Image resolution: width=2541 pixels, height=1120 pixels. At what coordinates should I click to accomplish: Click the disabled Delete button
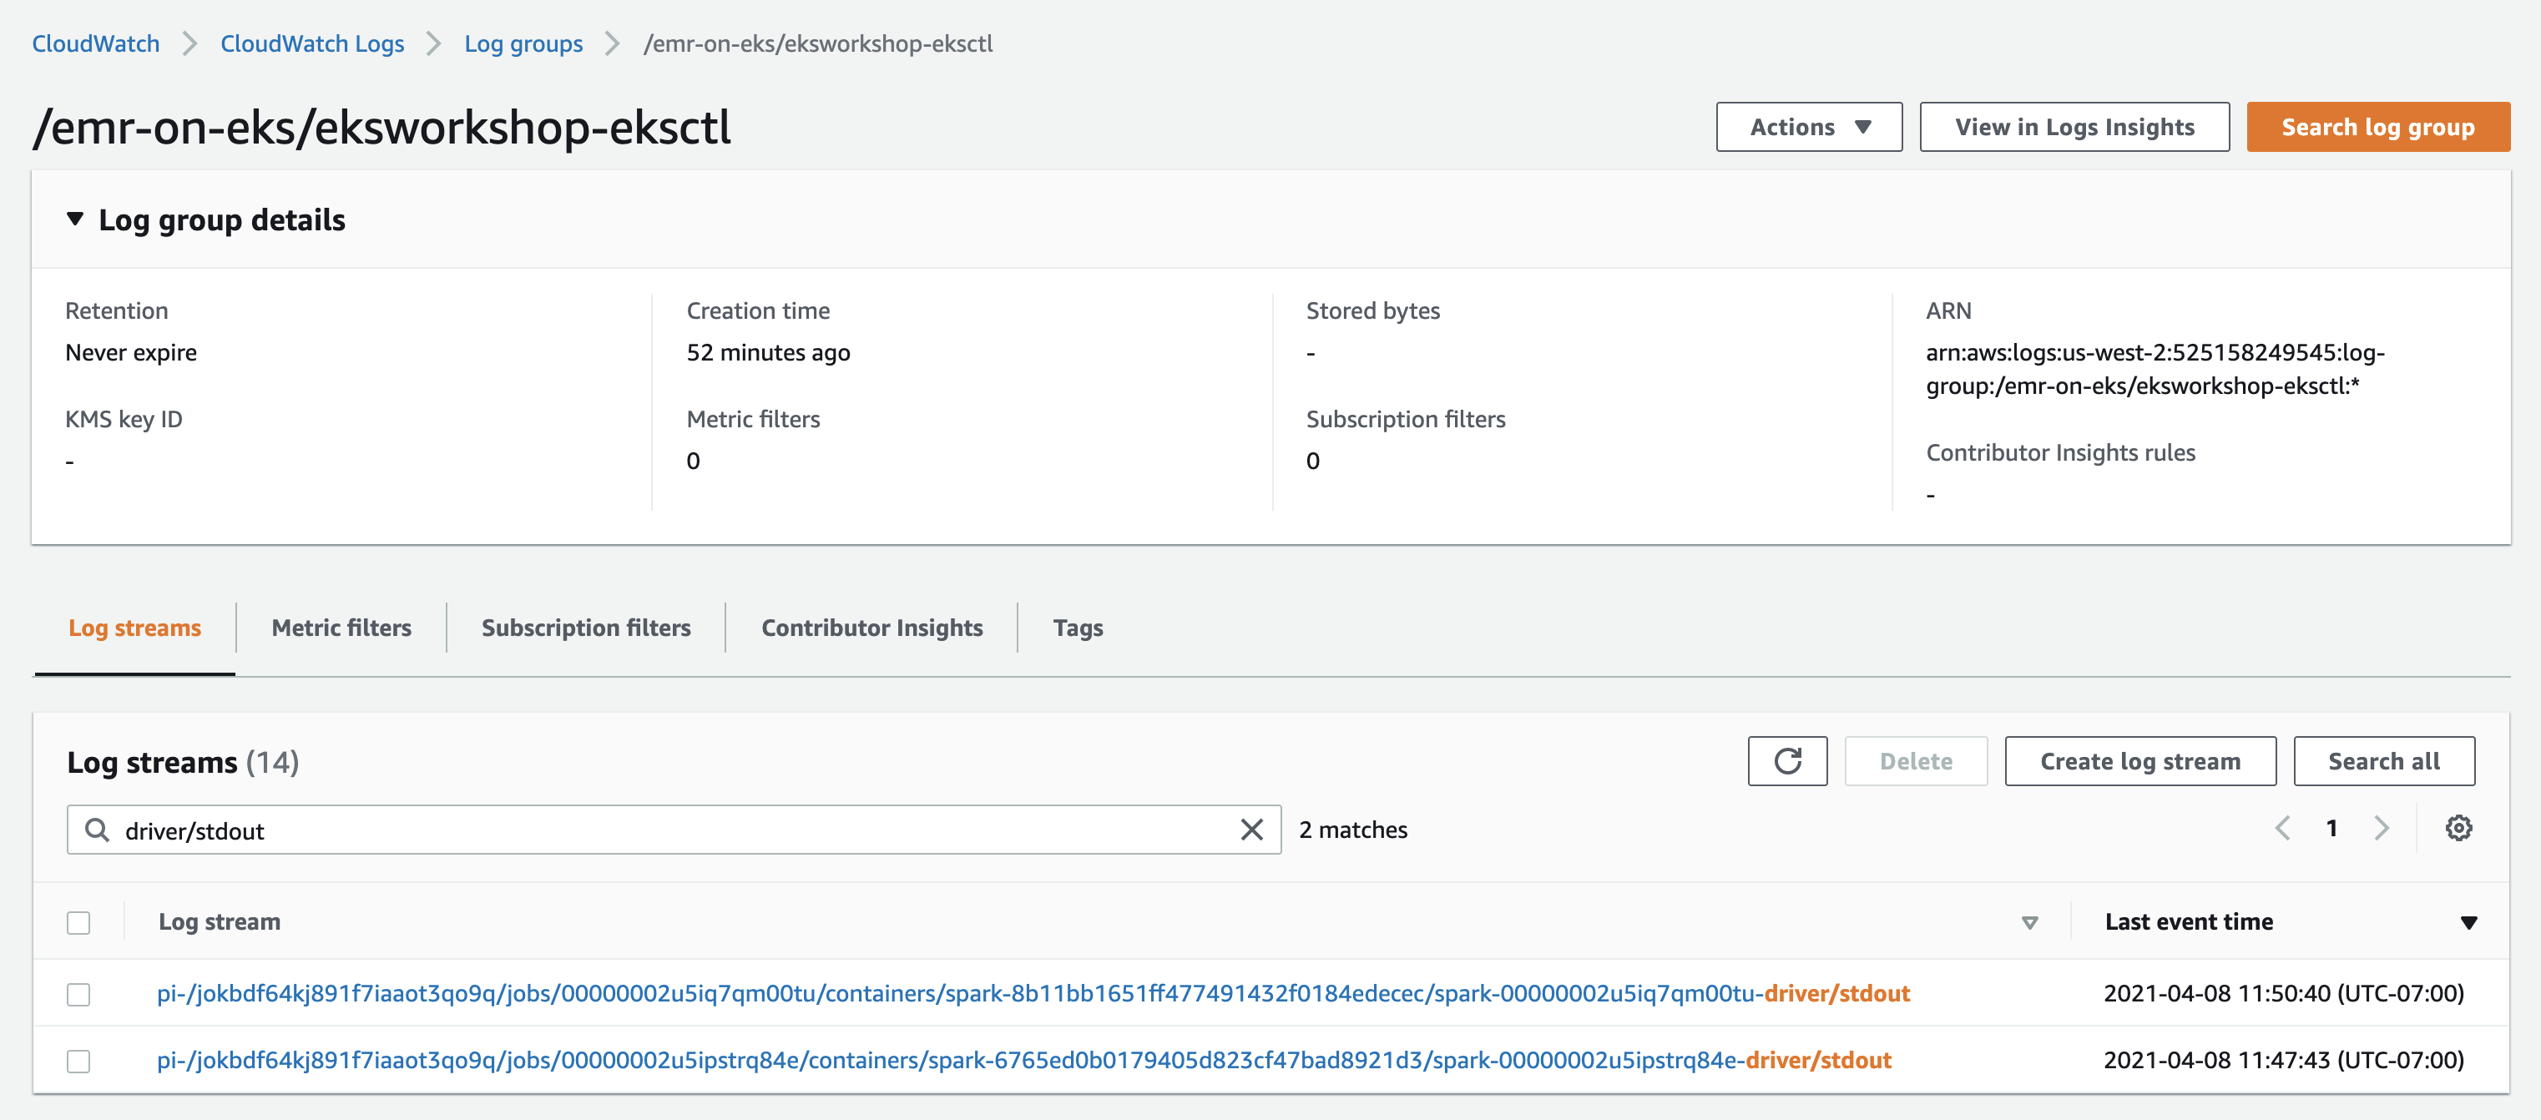1916,761
